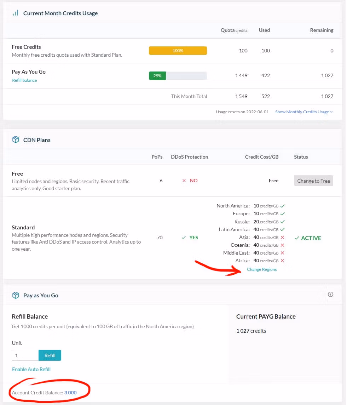Click the red X for Africa region
This screenshot has width=347, height=405.
pyautogui.click(x=283, y=261)
